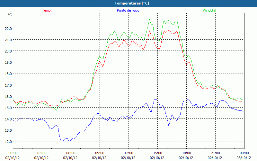The image size is (257, 161).
Task: Click the 16,0 y-axis value
Action: (8, 96)
